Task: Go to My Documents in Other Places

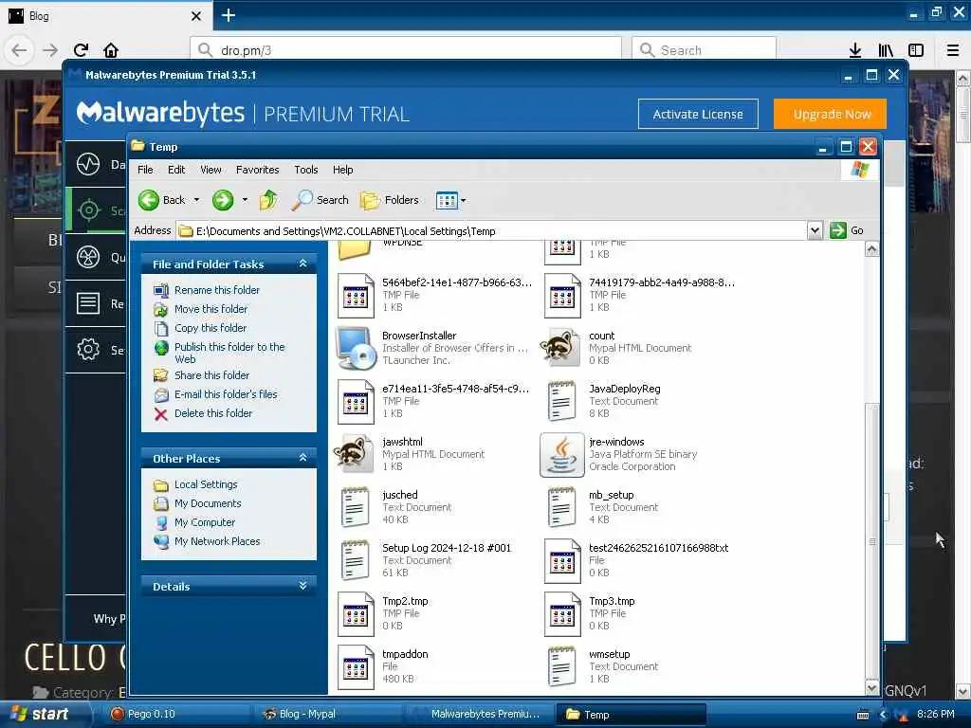Action: tap(208, 503)
